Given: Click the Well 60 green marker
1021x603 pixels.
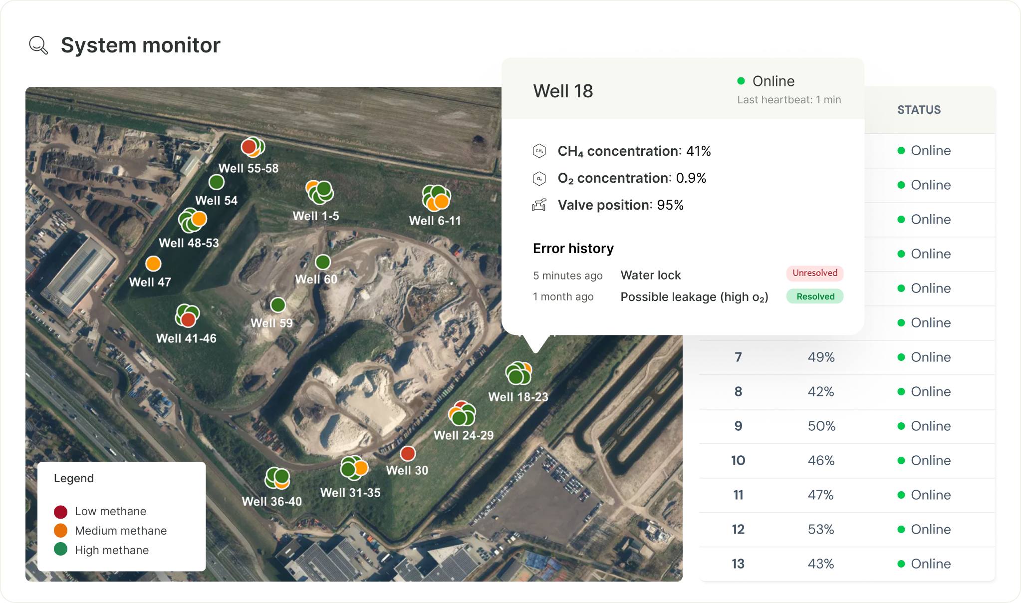Looking at the screenshot, I should pyautogui.click(x=323, y=262).
